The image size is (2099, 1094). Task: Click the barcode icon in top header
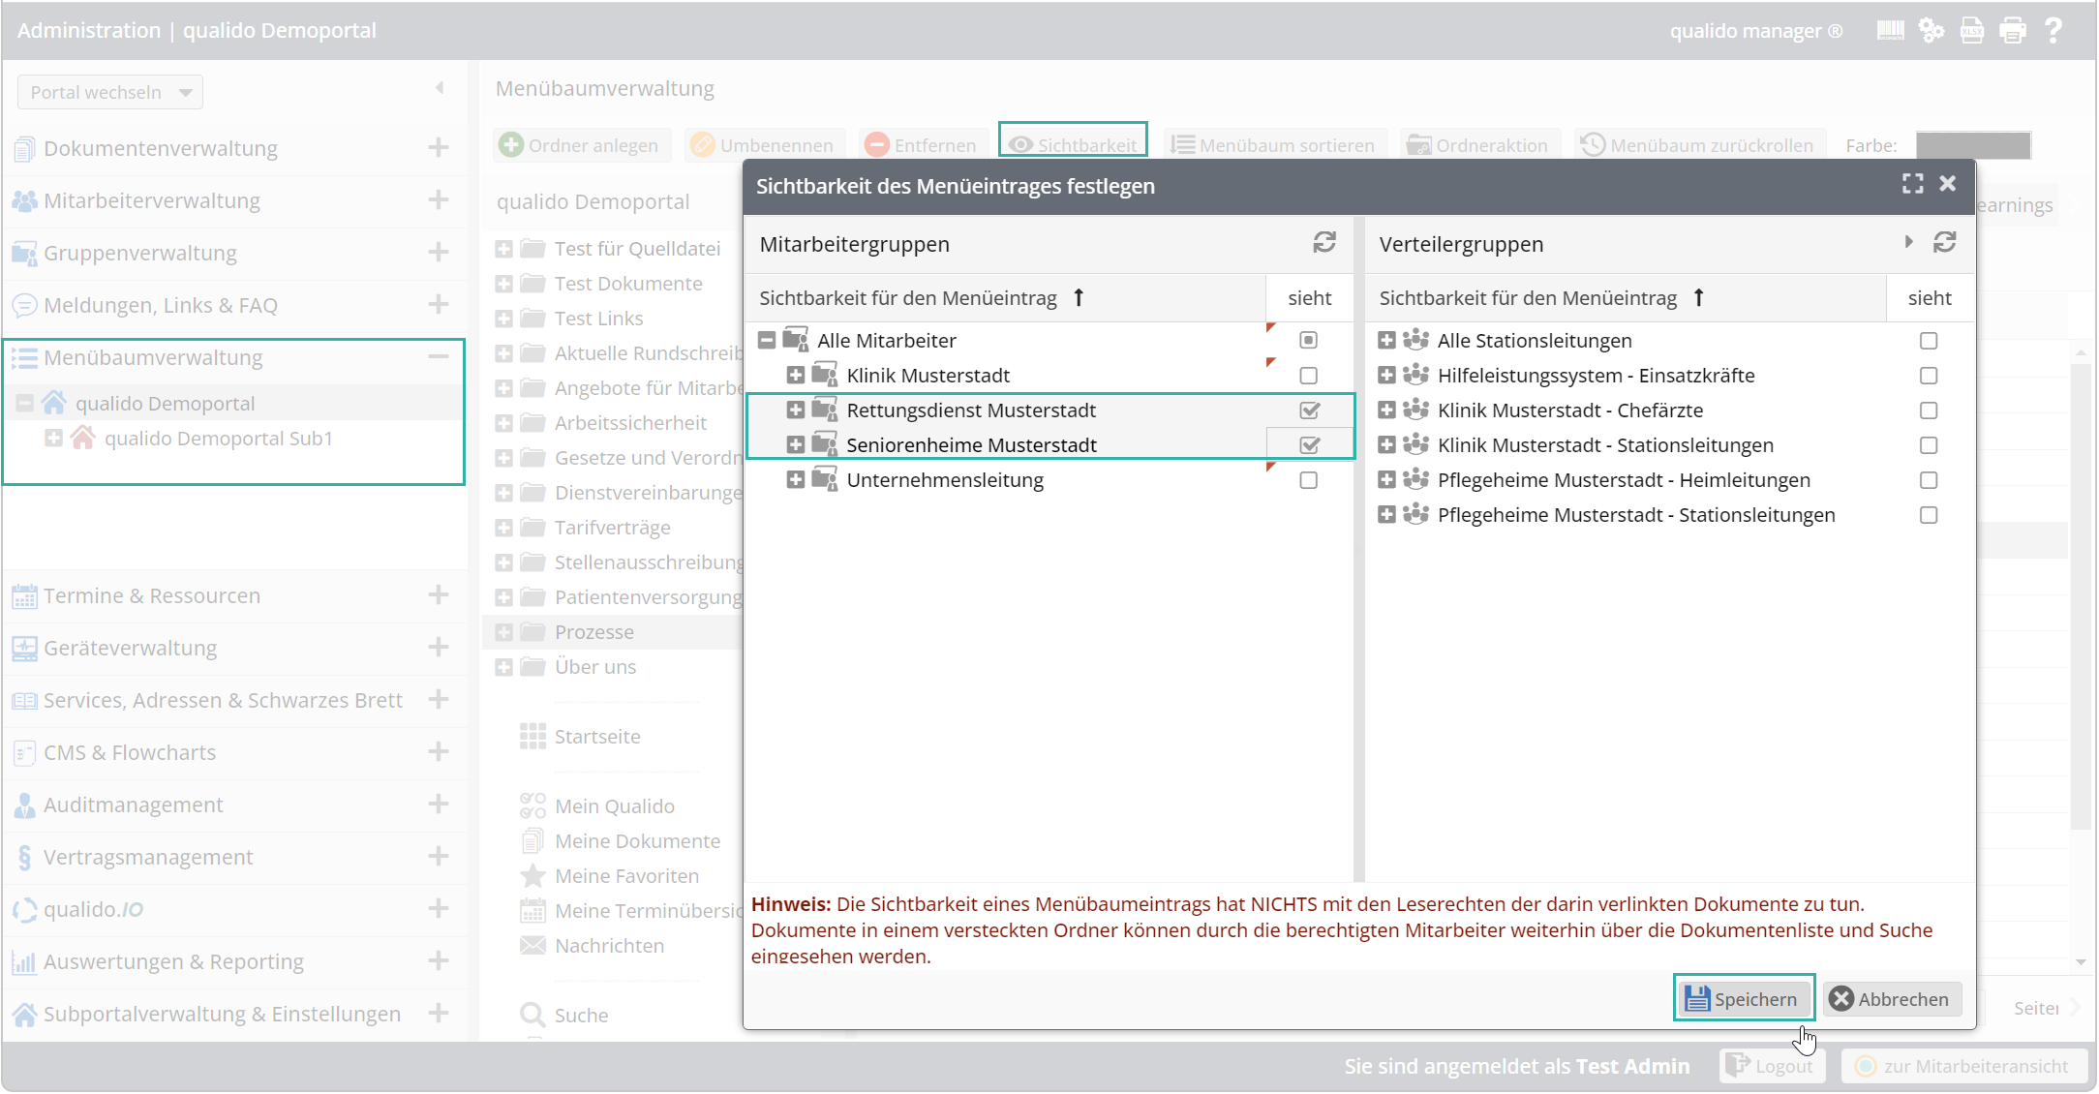(1890, 31)
